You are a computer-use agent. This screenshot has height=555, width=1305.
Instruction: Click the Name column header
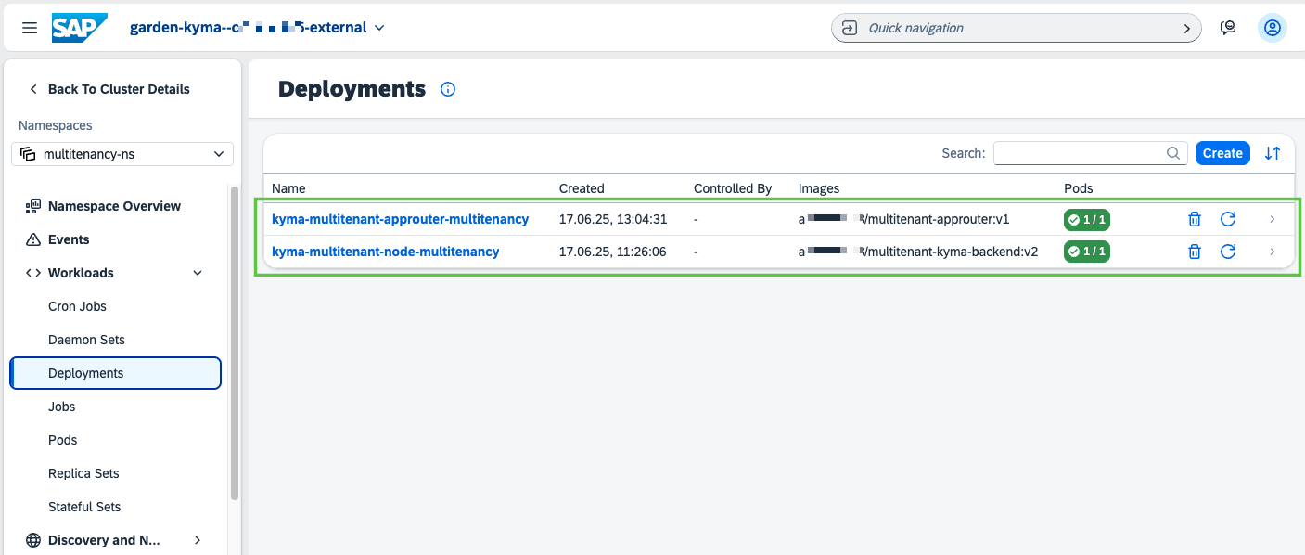pyautogui.click(x=288, y=188)
